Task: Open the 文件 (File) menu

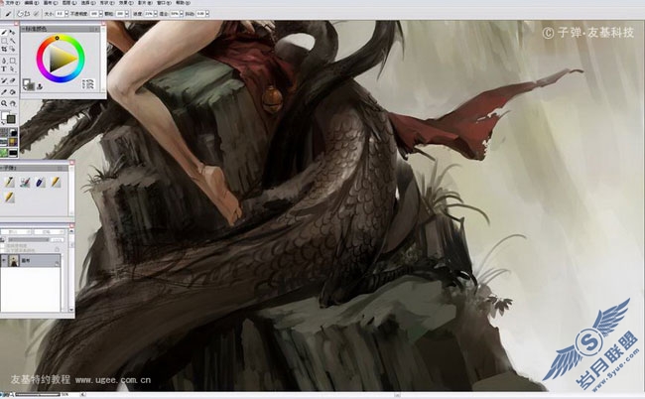Action: (x=11, y=3)
